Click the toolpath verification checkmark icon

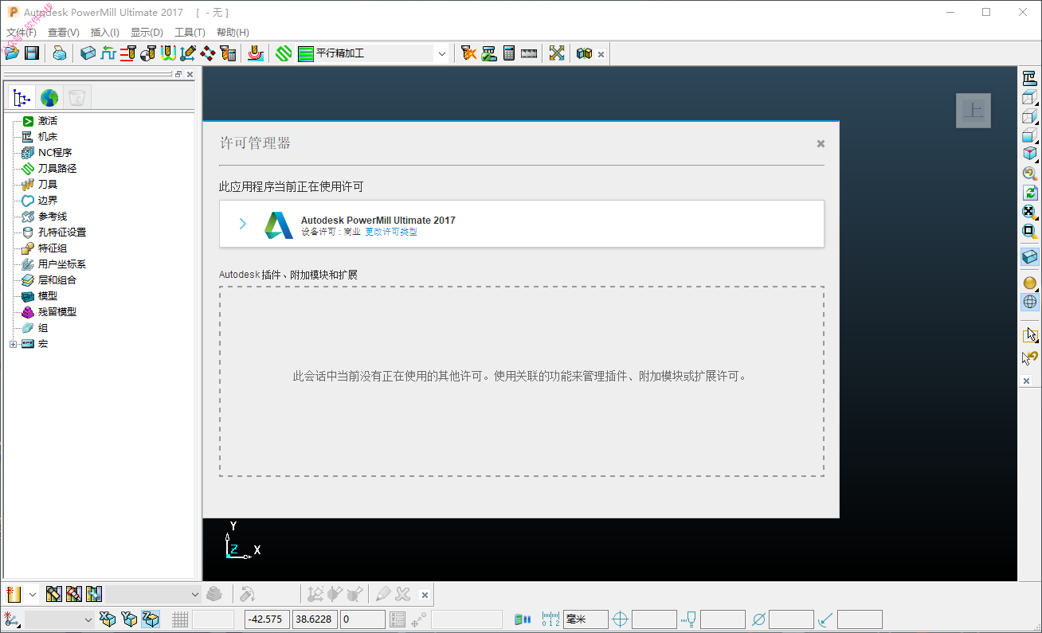coord(489,53)
